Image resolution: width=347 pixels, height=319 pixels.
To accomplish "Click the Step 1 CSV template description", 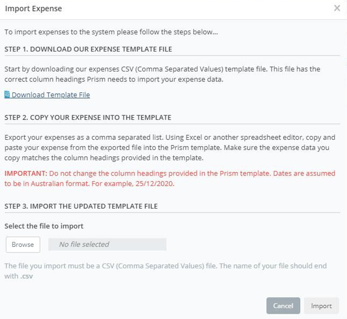I will 162,74.
